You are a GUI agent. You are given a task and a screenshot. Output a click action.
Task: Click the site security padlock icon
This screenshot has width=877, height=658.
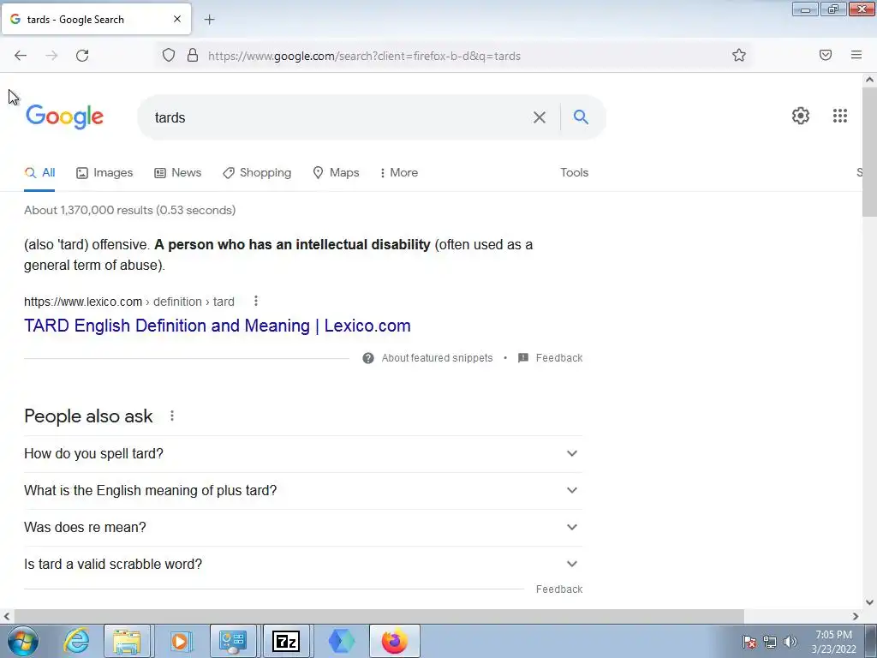pos(193,55)
